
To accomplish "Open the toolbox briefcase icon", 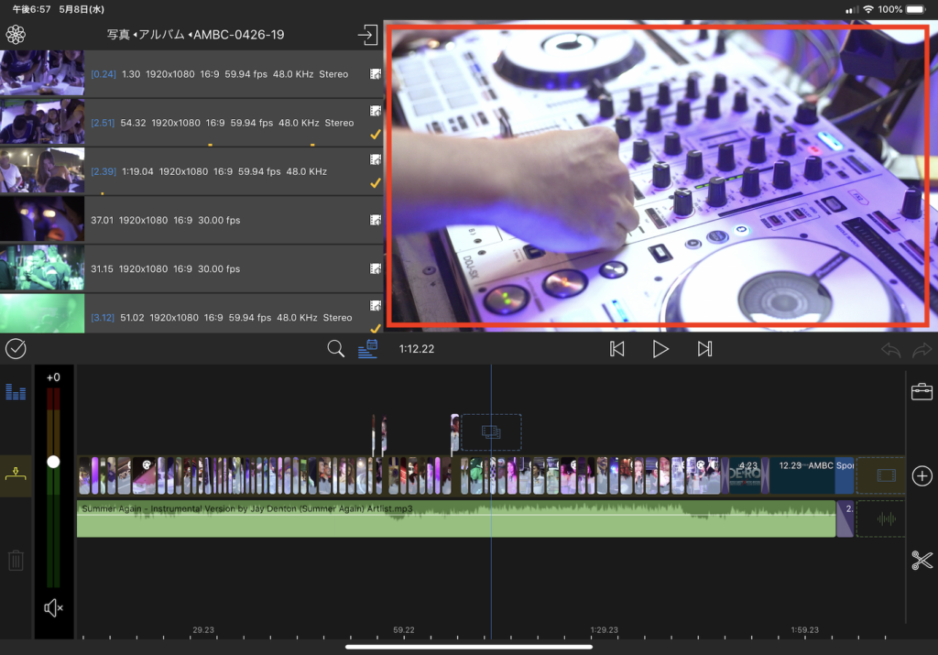I will (x=922, y=392).
